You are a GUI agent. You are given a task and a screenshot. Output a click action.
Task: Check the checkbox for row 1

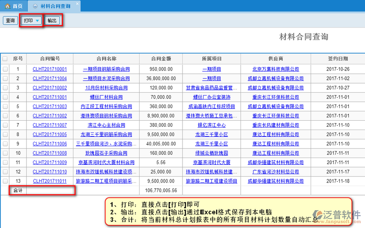[5, 69]
